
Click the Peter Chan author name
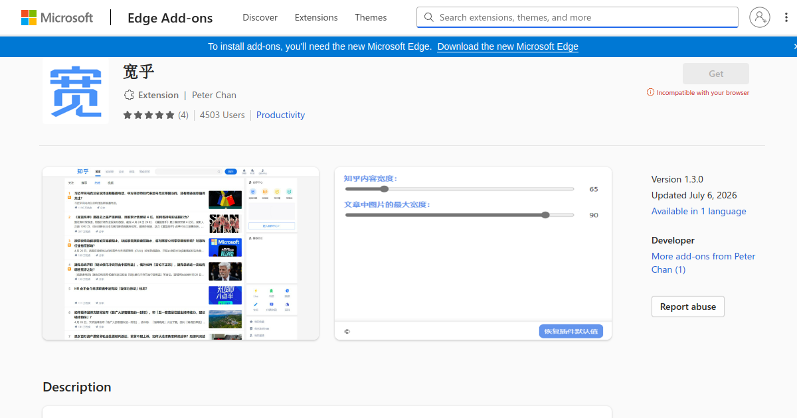(x=214, y=95)
